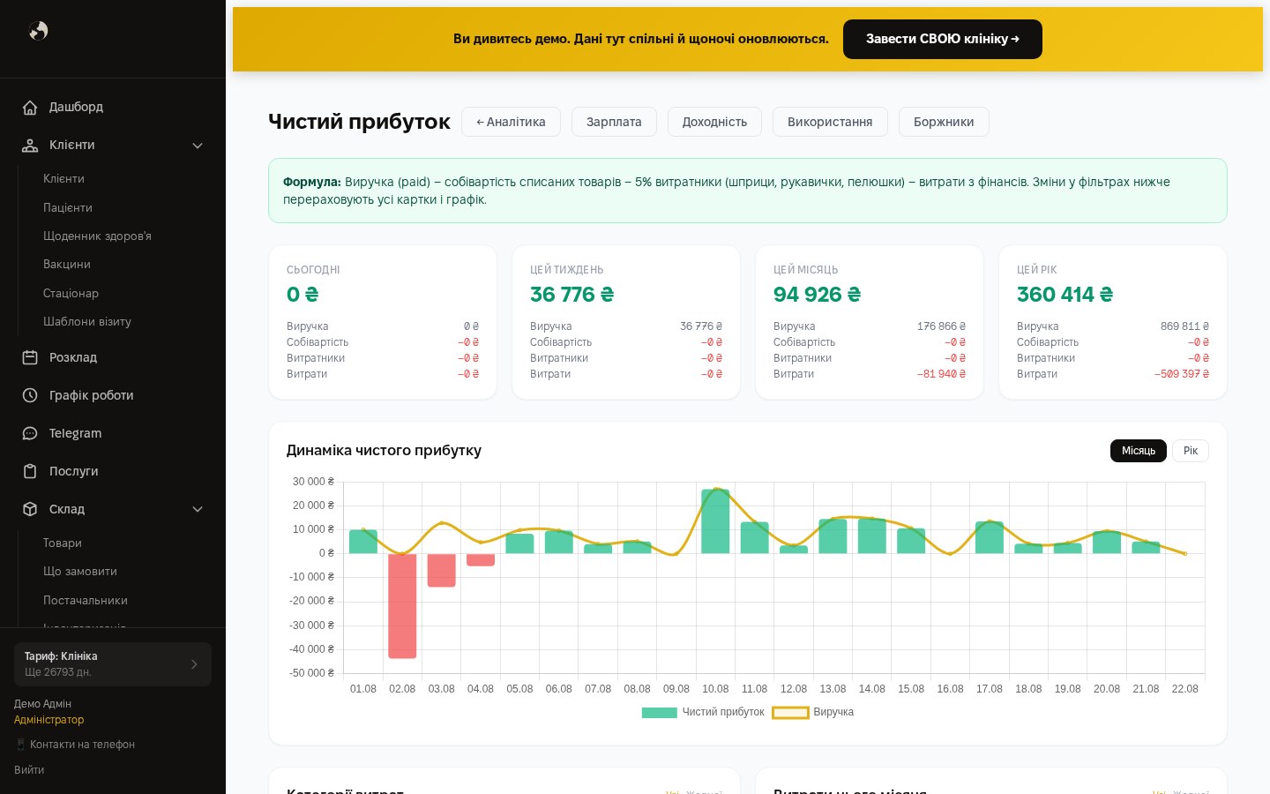
Task: Switch the chart to Рік view
Action: pos(1191,451)
